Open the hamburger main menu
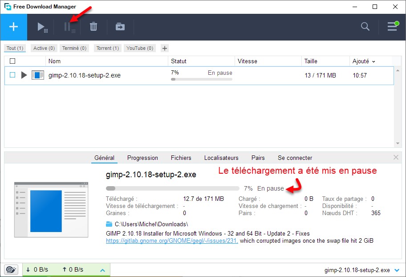This screenshot has width=406, height=277. point(392,27)
